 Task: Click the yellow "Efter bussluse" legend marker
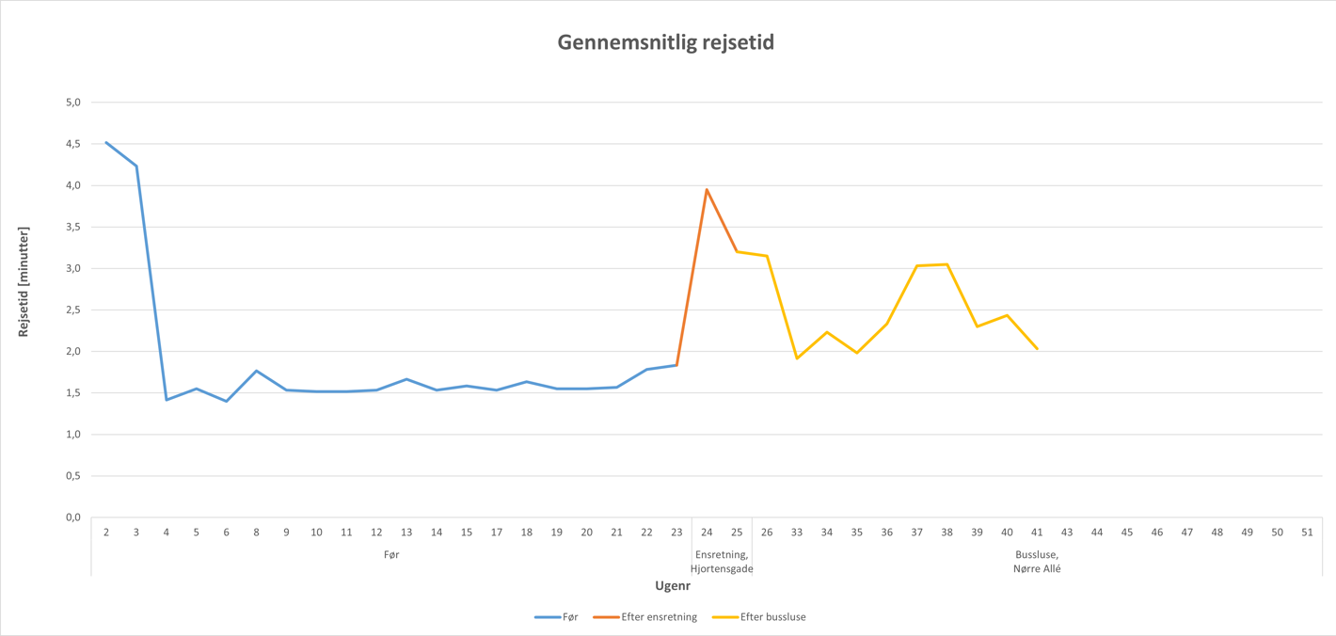[x=724, y=617]
